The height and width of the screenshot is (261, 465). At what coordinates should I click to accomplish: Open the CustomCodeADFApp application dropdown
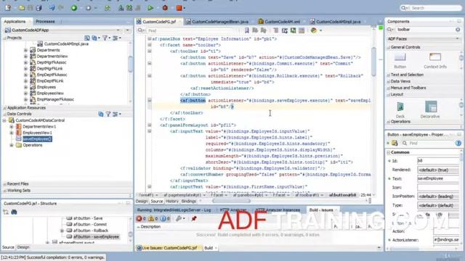point(118,30)
